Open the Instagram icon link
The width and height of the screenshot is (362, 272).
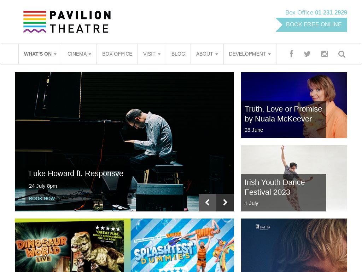click(325, 54)
